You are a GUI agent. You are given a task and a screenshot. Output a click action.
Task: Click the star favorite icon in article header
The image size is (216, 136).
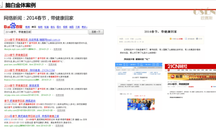(x=171, y=39)
